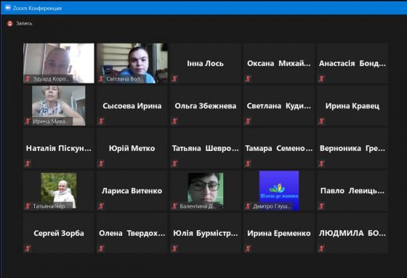Click the name 'Наталія Піскун...'
407x278 pixels.
pyautogui.click(x=59, y=148)
